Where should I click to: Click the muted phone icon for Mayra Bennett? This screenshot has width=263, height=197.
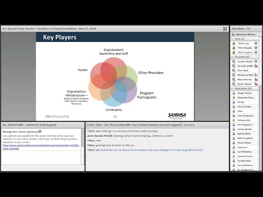256,80
